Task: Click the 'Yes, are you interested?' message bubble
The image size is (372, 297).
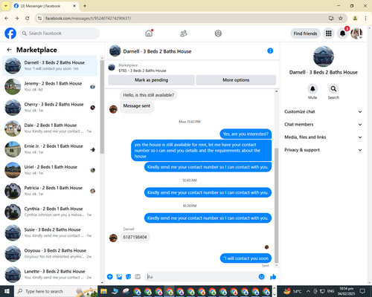Action: click(x=246, y=134)
